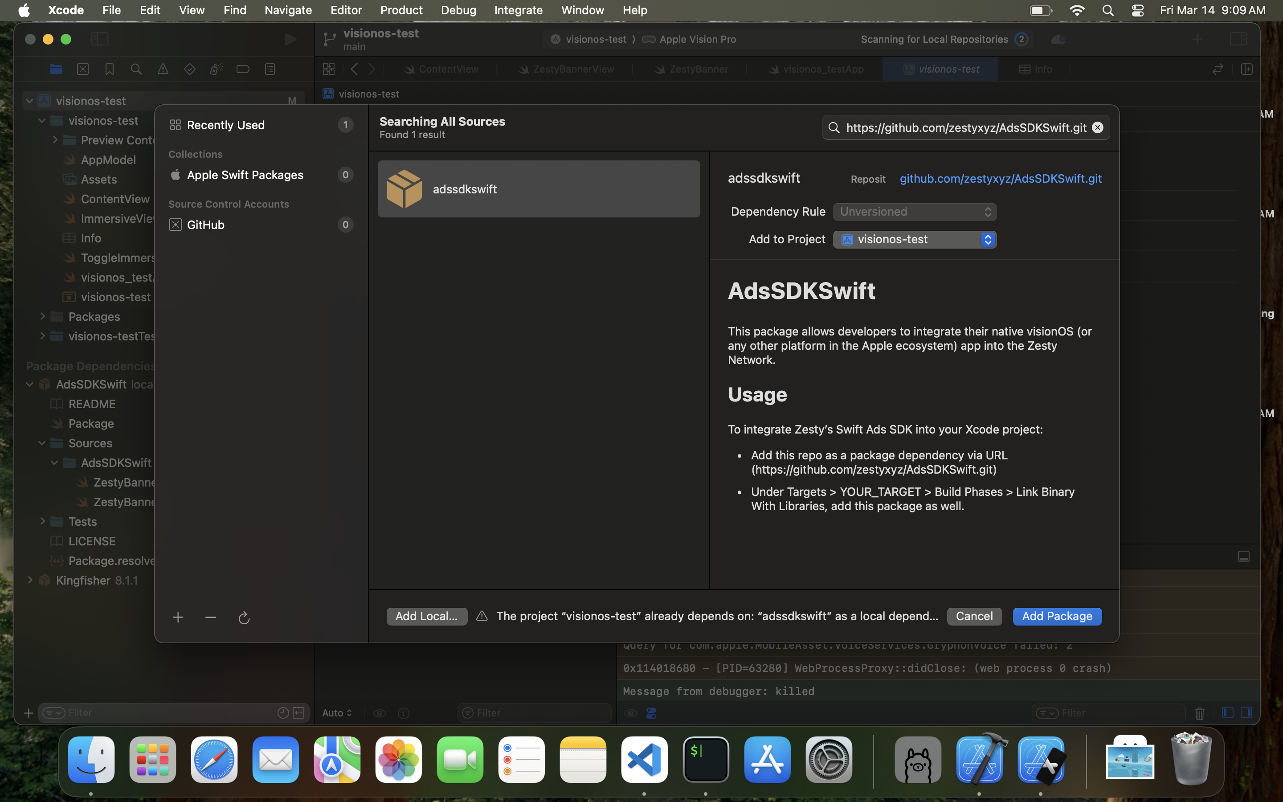The width and height of the screenshot is (1283, 802).
Task: Toggle the navigator sidebar panel
Action: point(100,39)
